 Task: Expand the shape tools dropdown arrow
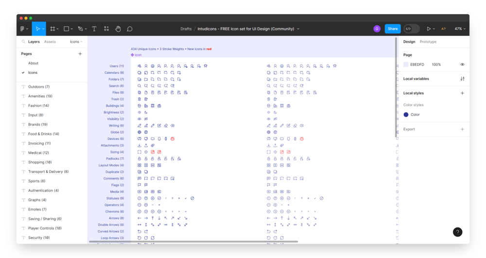point(71,29)
